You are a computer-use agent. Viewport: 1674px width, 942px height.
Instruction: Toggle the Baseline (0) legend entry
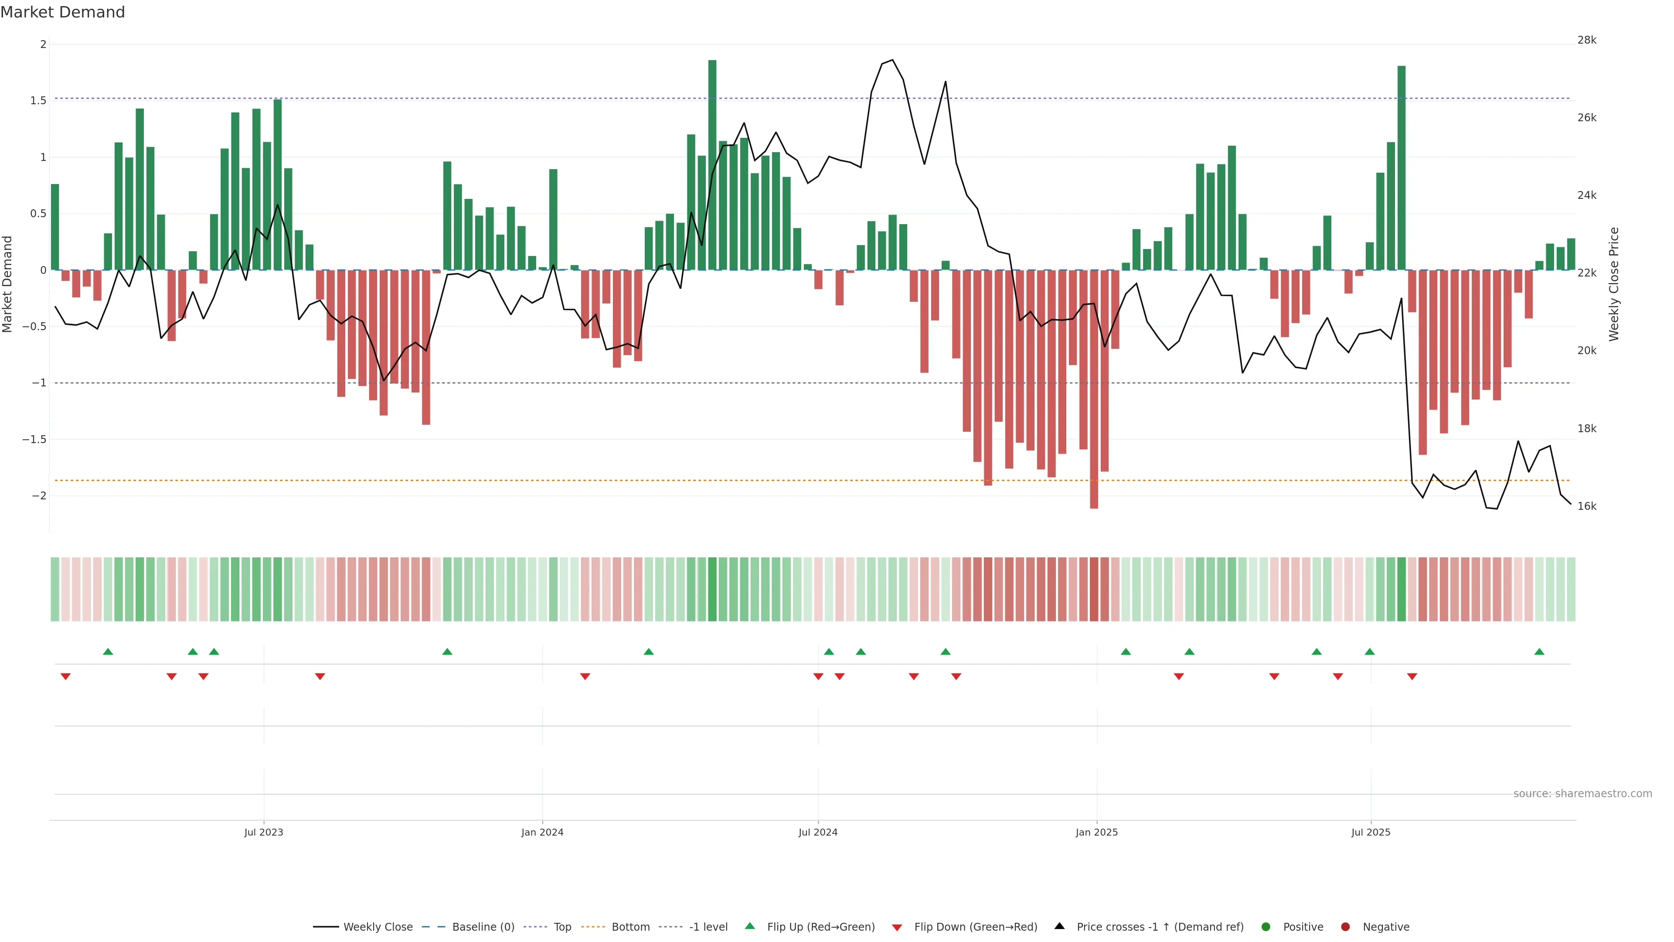[483, 927]
